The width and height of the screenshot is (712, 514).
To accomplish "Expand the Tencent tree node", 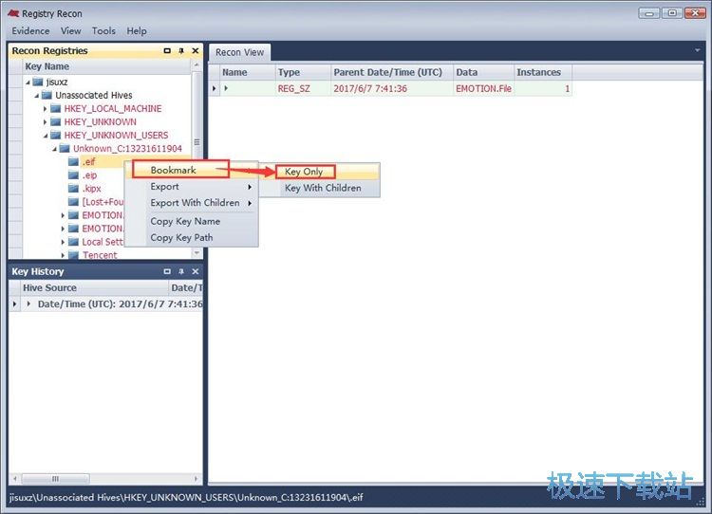I will click(x=63, y=255).
